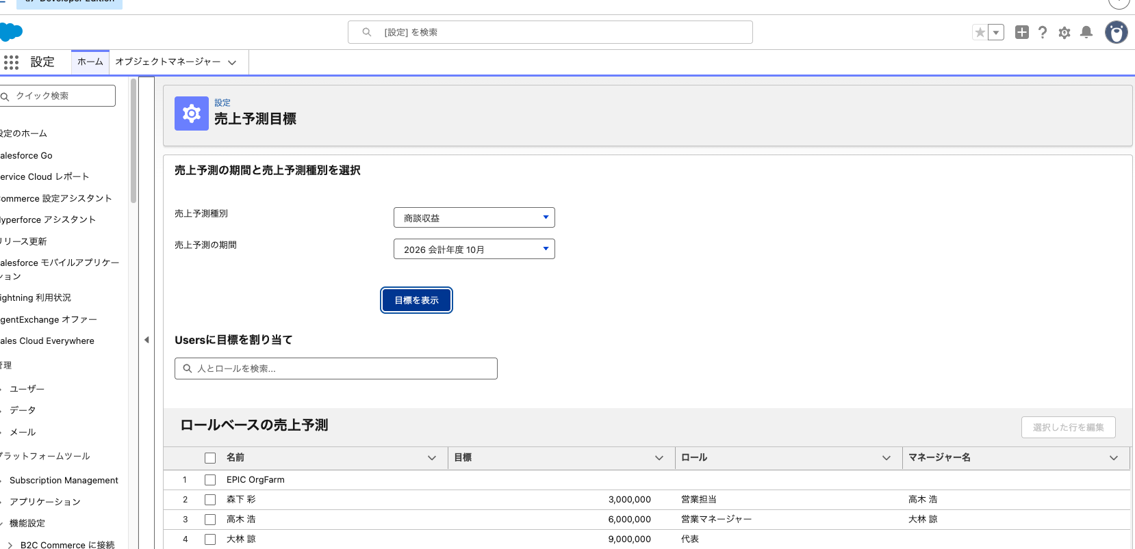Click the 設定 breadcrumb link above the title
The height and width of the screenshot is (549, 1135).
pyautogui.click(x=222, y=103)
